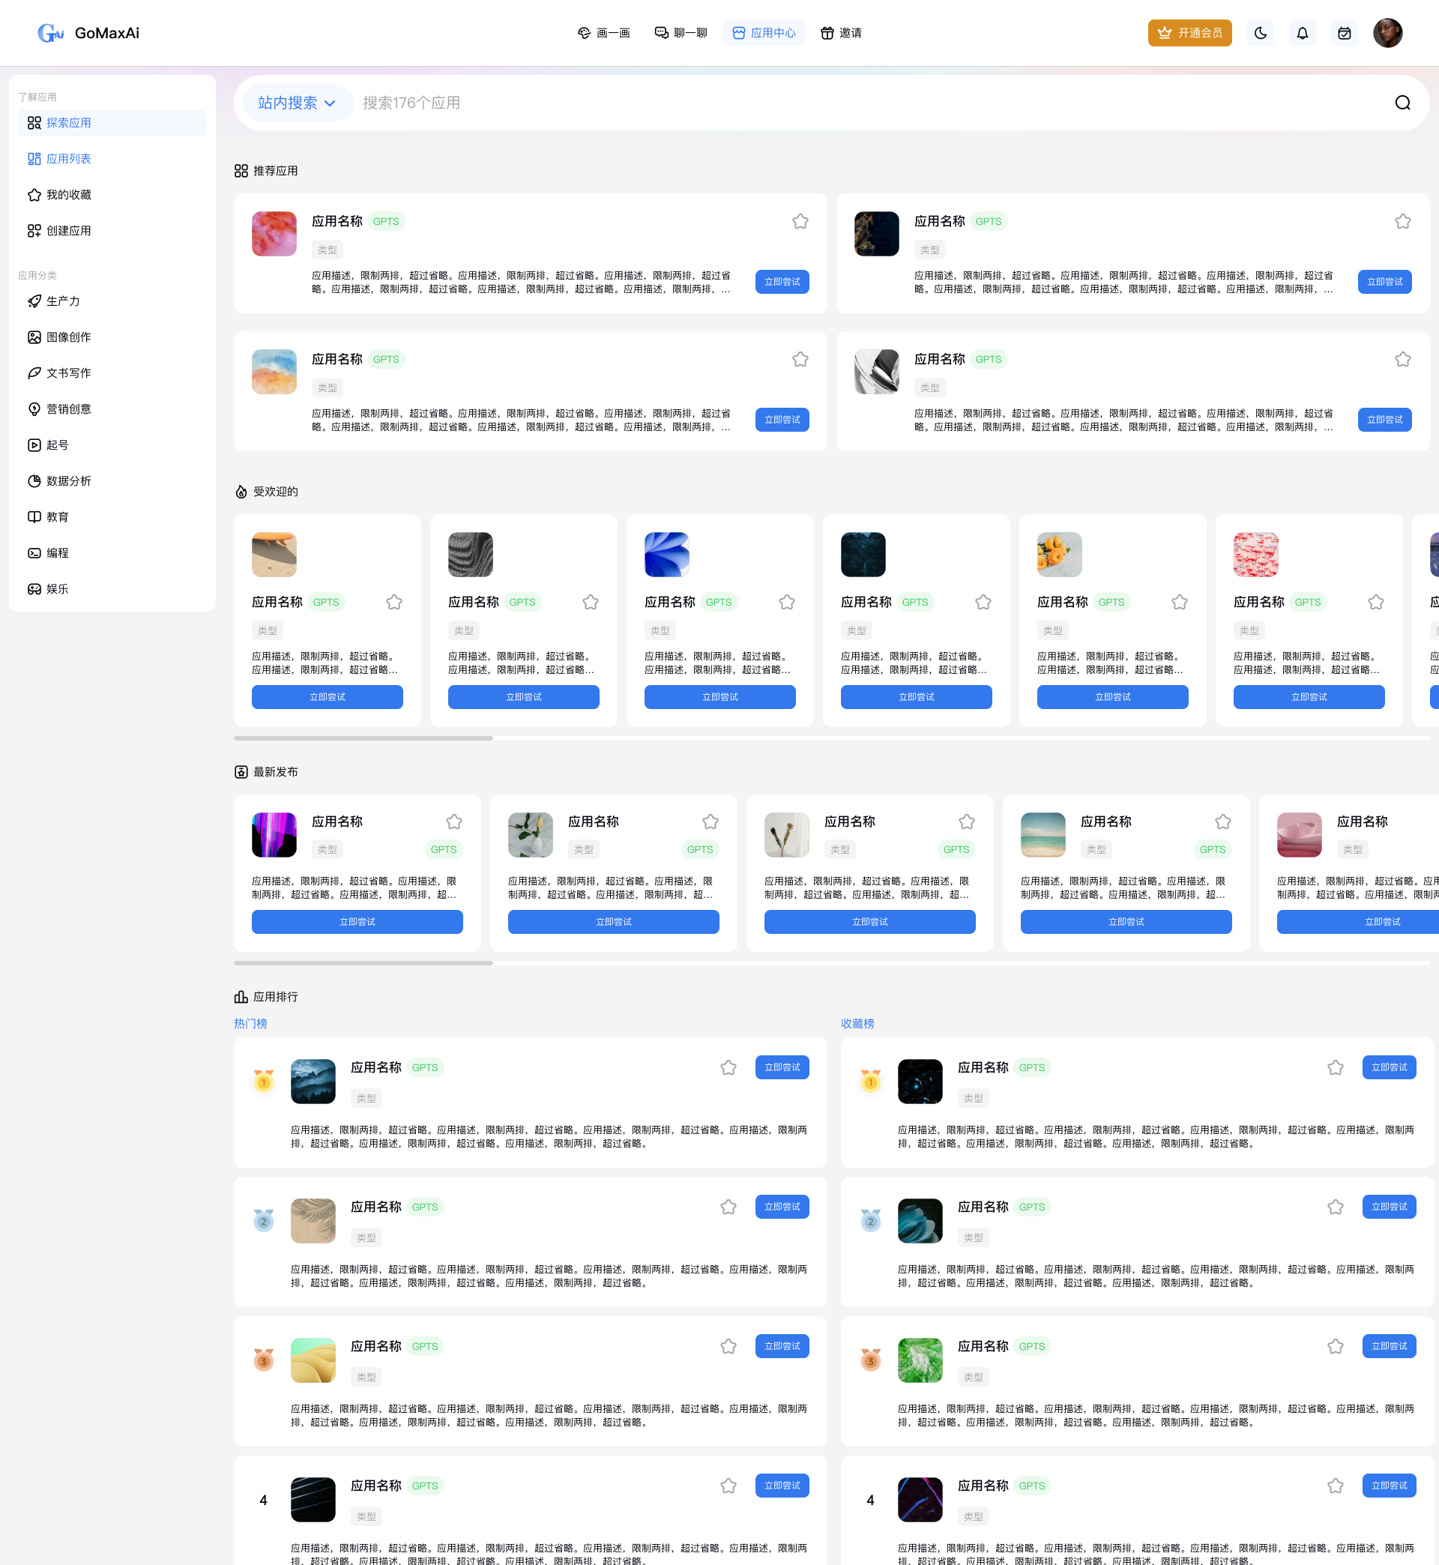Select 图像创作 category
Image resolution: width=1439 pixels, height=1565 pixels.
(68, 337)
